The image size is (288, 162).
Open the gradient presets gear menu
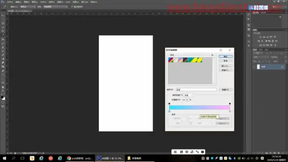[x=212, y=55]
